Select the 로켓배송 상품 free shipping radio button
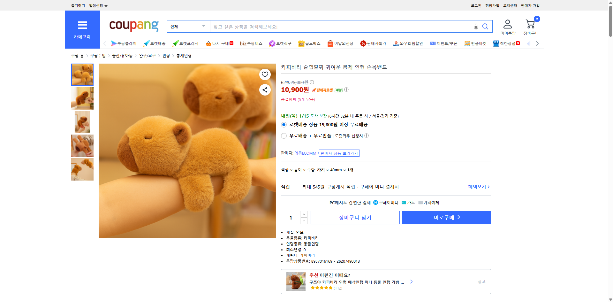 coord(284,125)
